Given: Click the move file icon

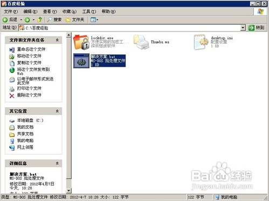Looking at the screenshot, I should click(12, 57).
